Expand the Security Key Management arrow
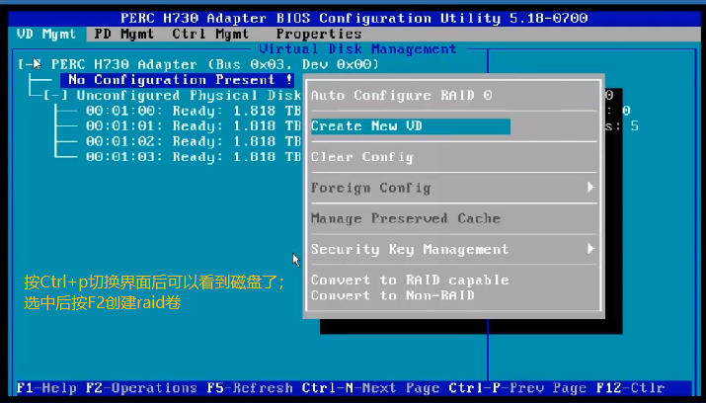 pos(590,249)
